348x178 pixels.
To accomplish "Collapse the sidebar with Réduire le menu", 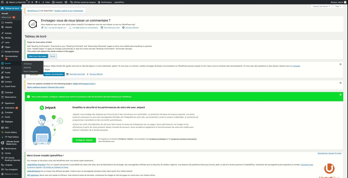I will 11,174.
